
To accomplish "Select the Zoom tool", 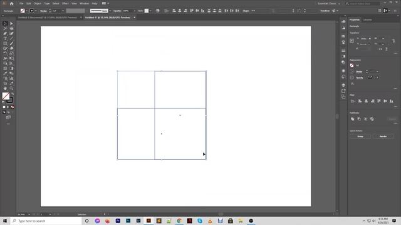I will coord(11,88).
